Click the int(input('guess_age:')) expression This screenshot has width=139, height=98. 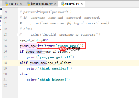pyautogui.click(x=60, y=46)
